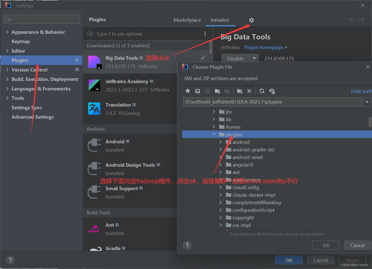The height and width of the screenshot is (269, 372).
Task: Switch to the Installed tab
Action: (x=220, y=20)
